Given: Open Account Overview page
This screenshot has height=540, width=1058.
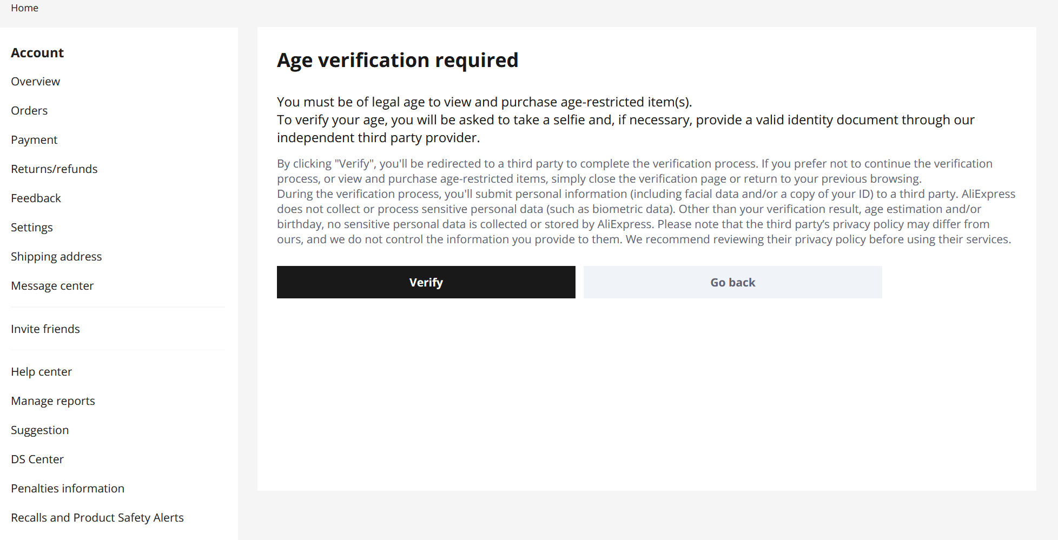Looking at the screenshot, I should [x=35, y=82].
